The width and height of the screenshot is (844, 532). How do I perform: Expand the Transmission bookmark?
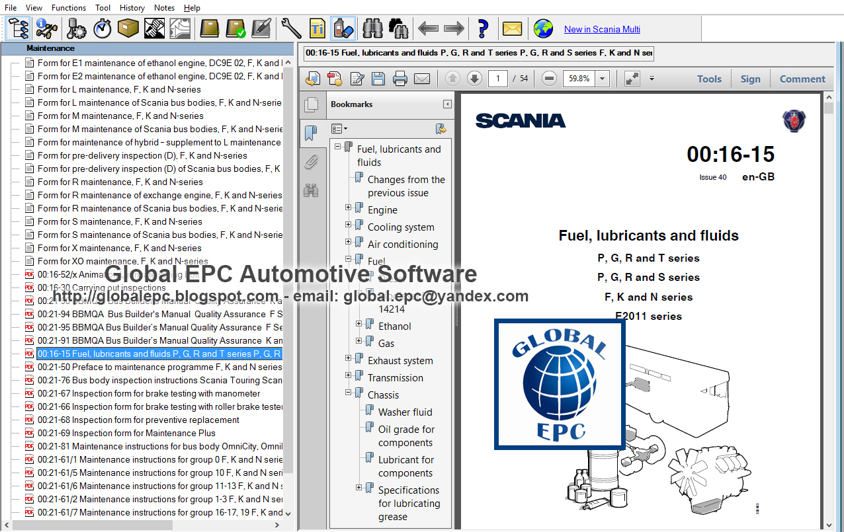(349, 375)
